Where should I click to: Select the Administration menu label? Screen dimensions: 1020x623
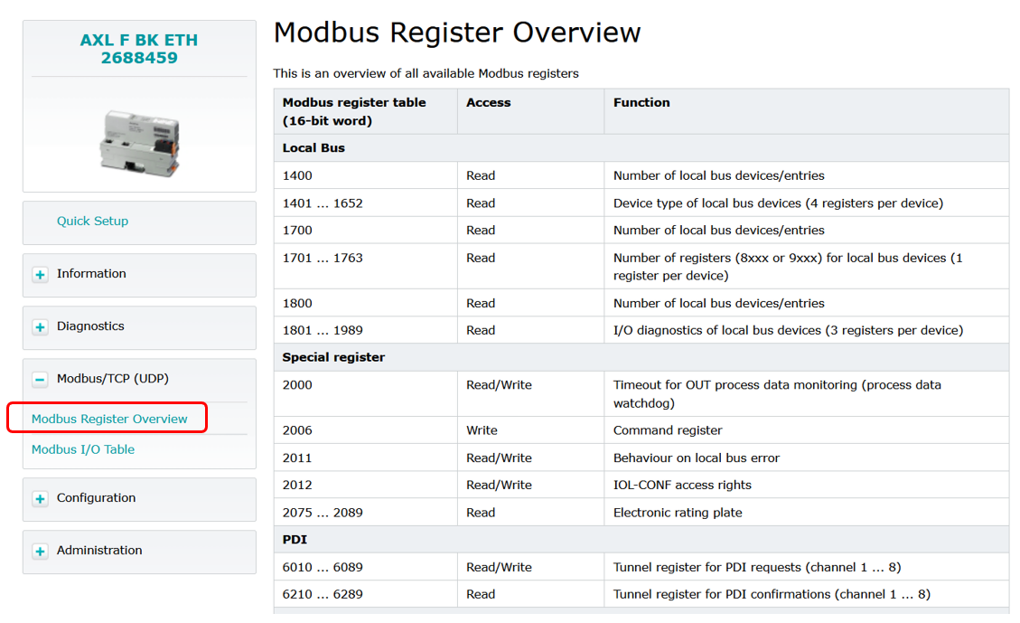tap(99, 551)
